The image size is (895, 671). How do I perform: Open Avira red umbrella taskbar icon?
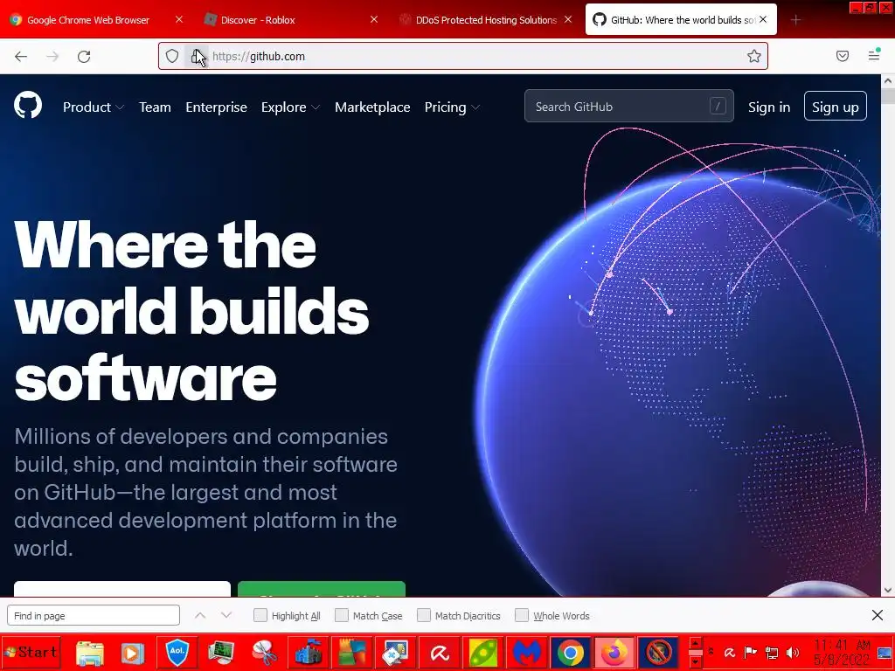[440, 652]
